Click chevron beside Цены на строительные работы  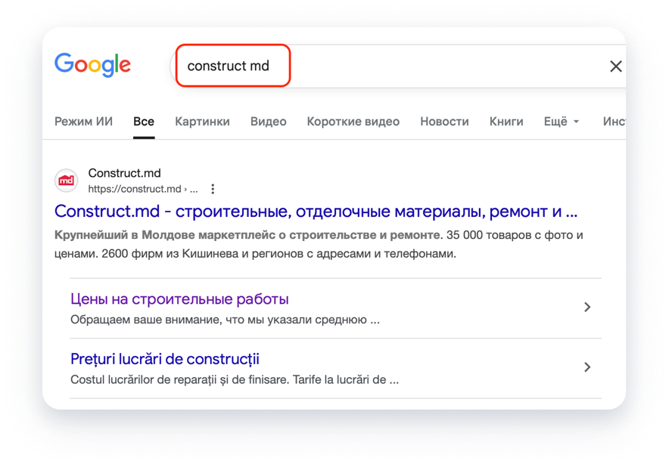[587, 308]
